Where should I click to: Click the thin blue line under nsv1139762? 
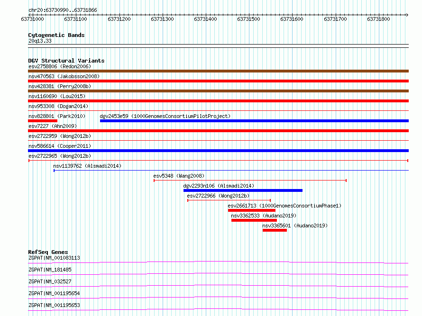[231, 170]
